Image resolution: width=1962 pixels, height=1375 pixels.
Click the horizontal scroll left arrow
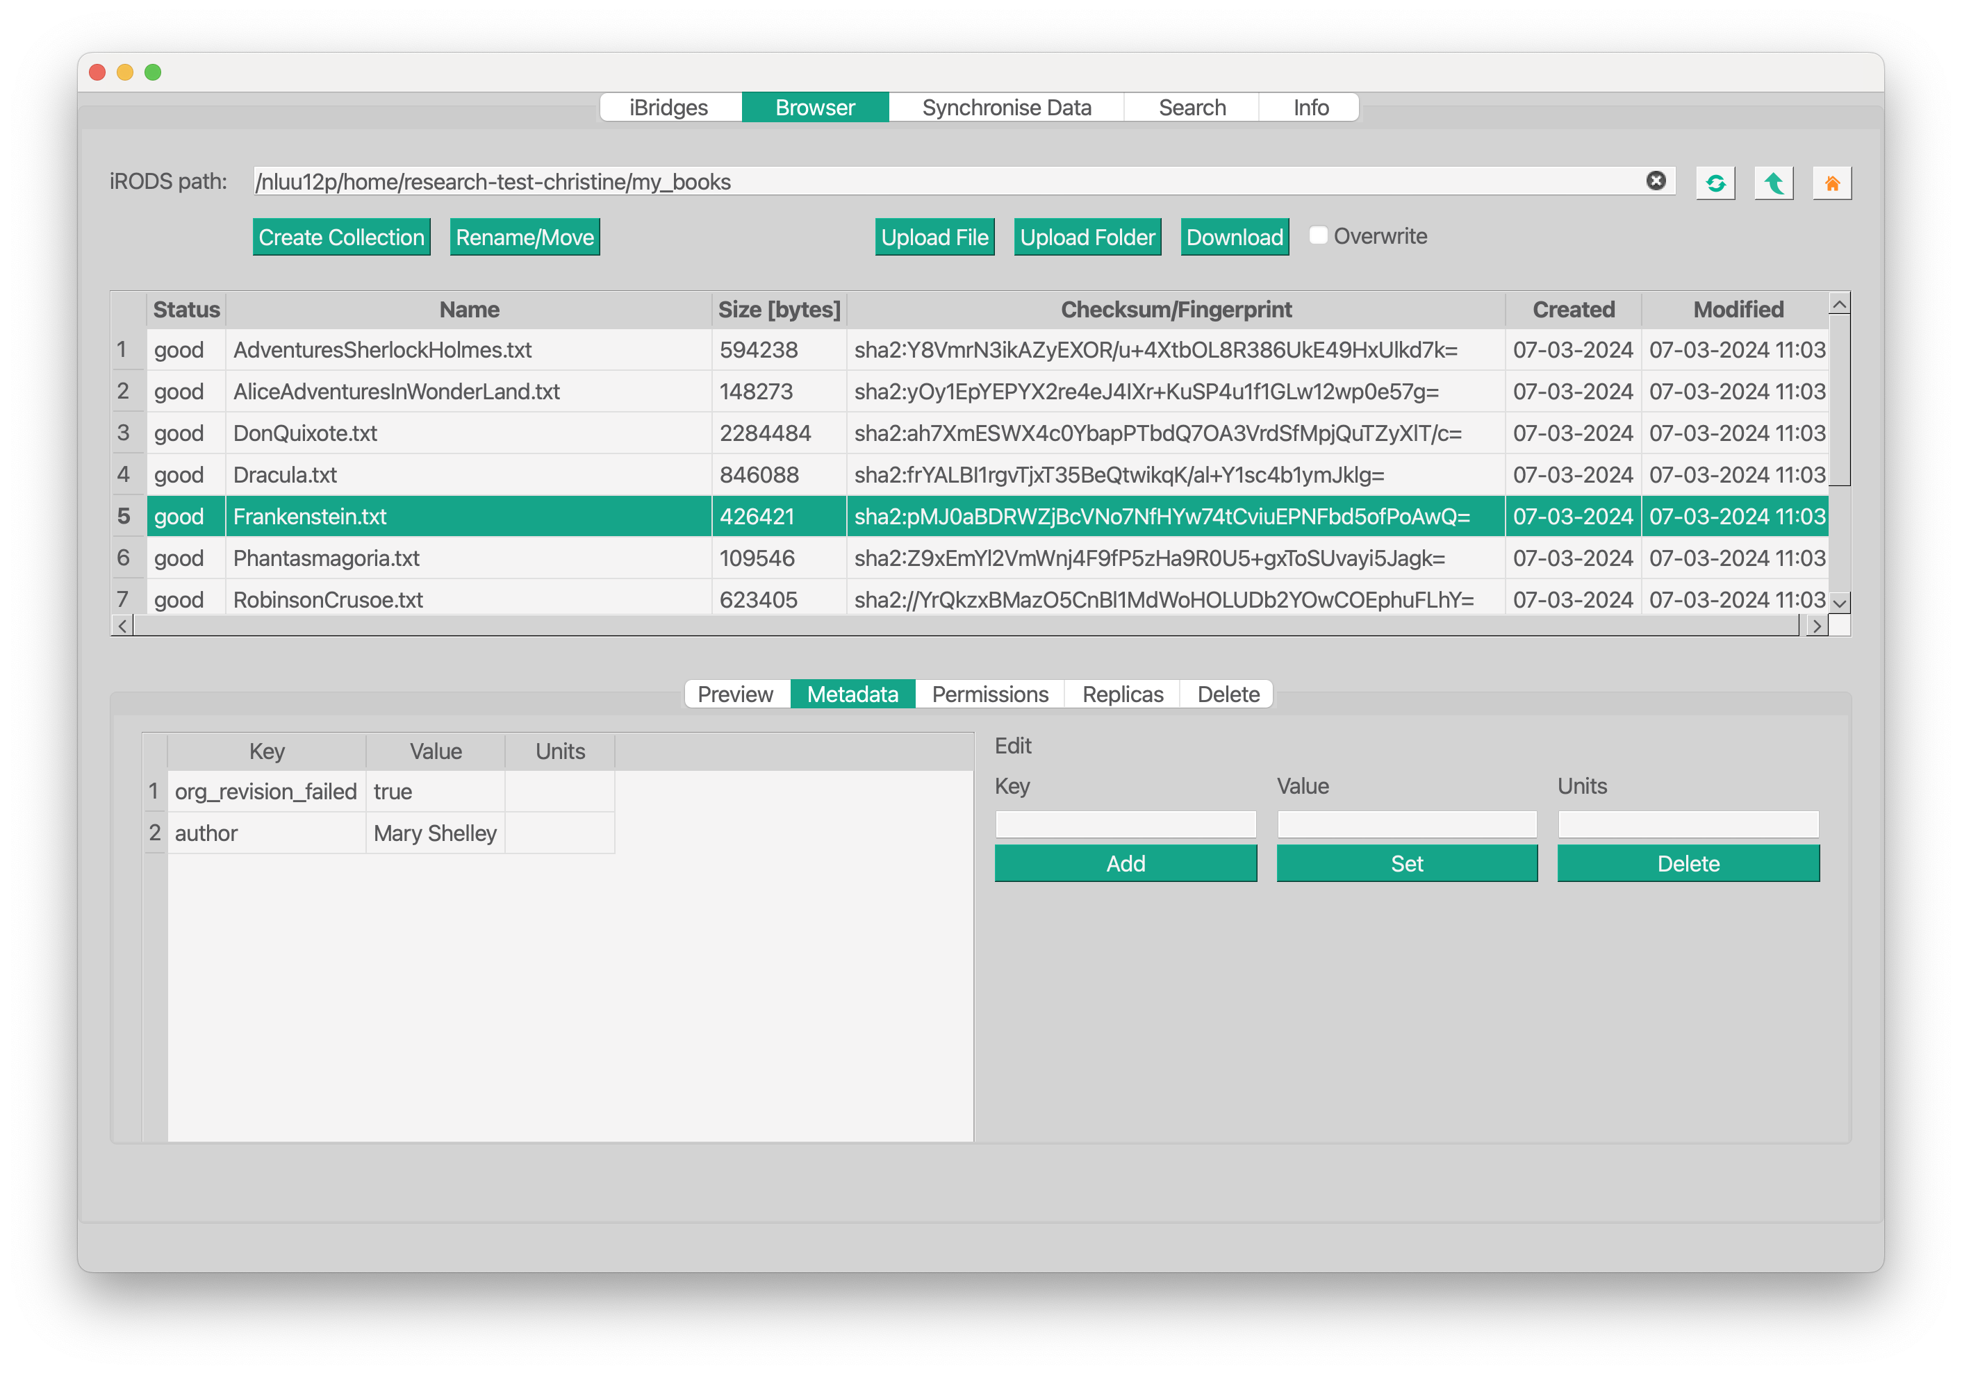coord(122,625)
